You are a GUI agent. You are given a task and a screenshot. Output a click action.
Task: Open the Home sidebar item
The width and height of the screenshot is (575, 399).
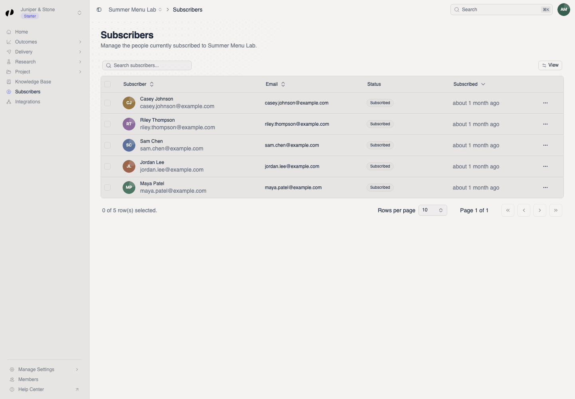click(44, 32)
